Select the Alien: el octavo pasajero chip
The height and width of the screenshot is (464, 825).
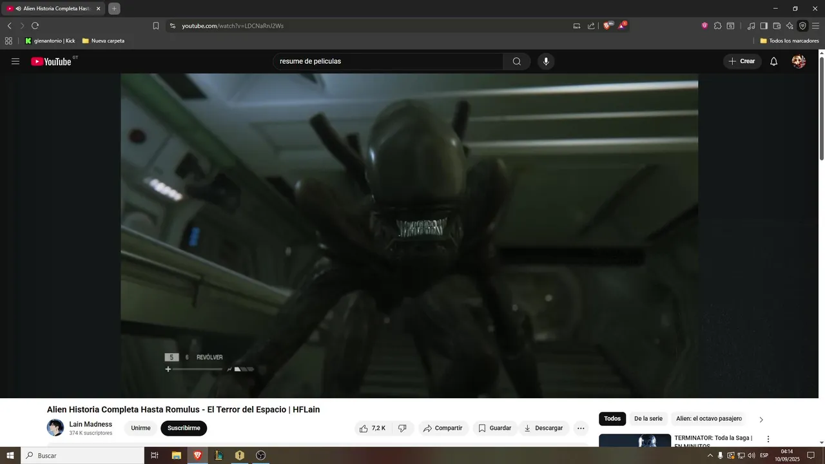(x=709, y=419)
